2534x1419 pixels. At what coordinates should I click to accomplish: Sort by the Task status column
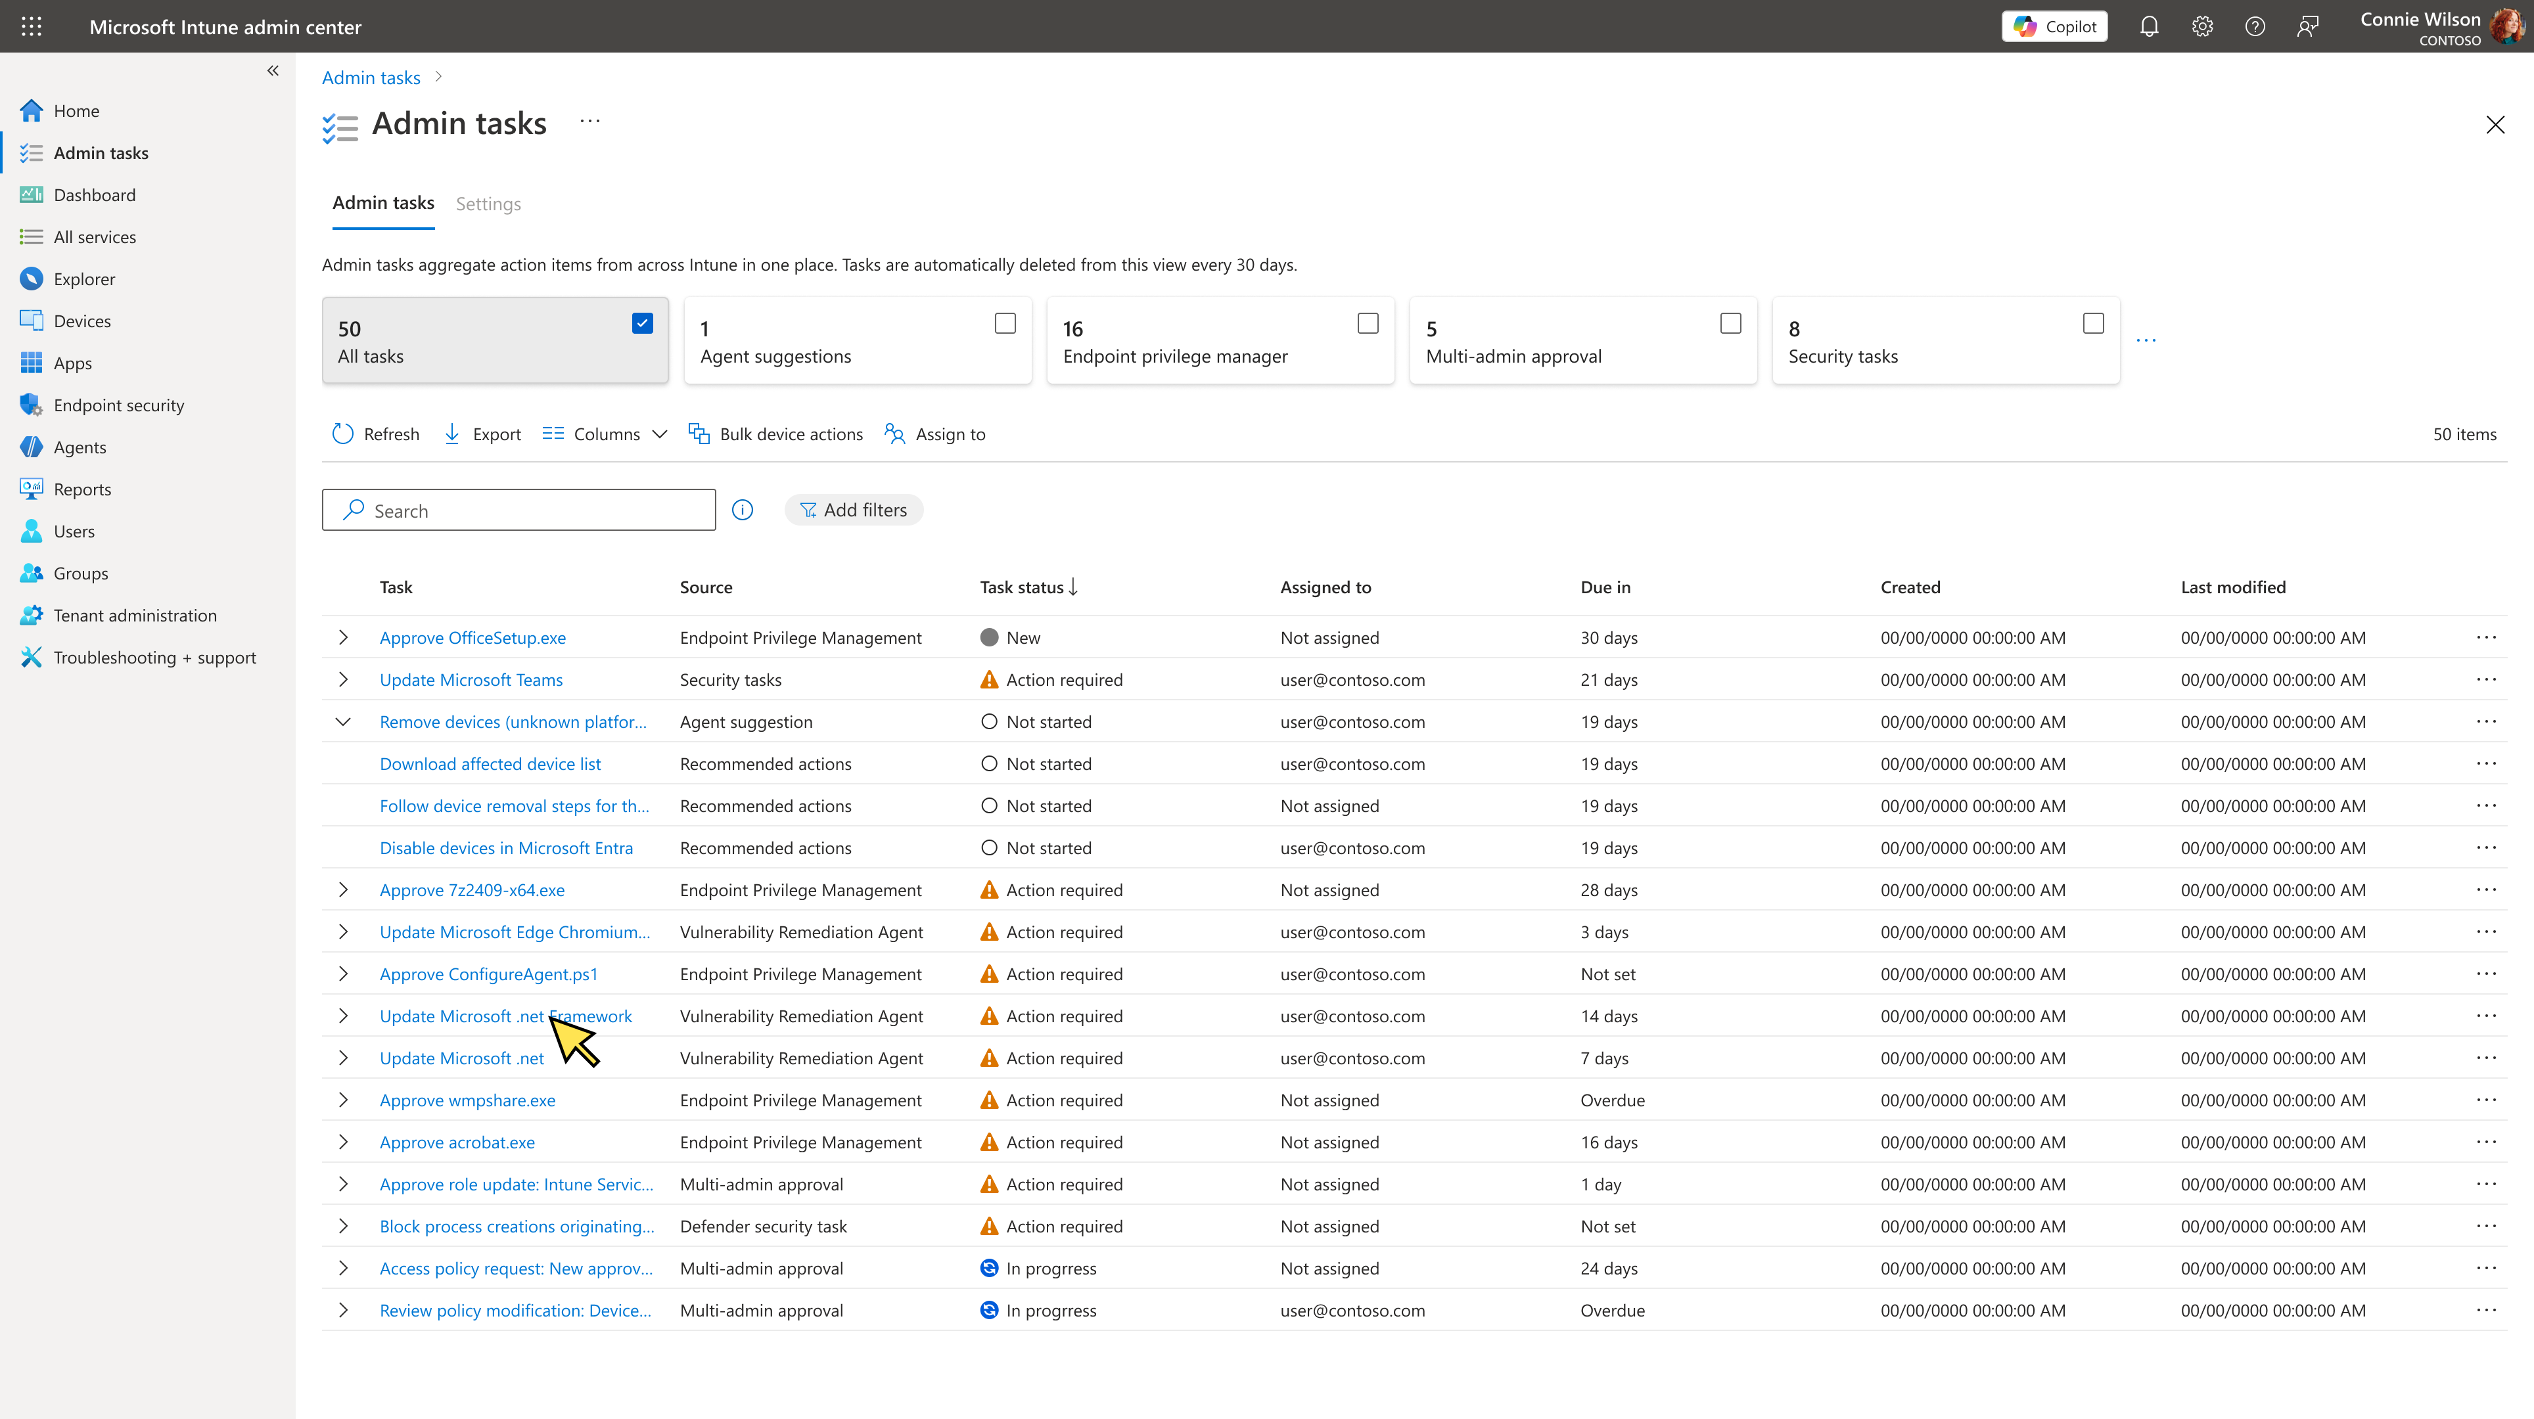[x=1029, y=587]
